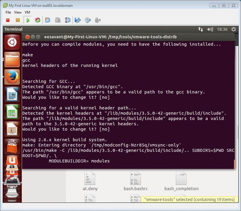This screenshot has height=211, width=241.
Task: Minimize the VMware console window
Action: (x=214, y=6)
